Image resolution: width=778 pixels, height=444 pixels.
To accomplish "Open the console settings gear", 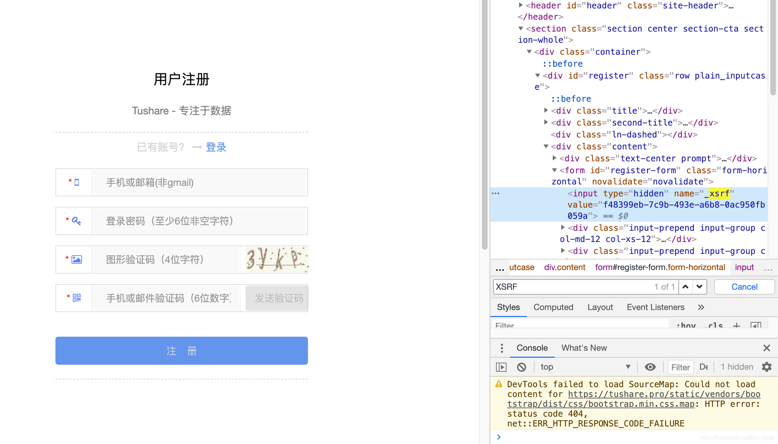I will (x=767, y=367).
